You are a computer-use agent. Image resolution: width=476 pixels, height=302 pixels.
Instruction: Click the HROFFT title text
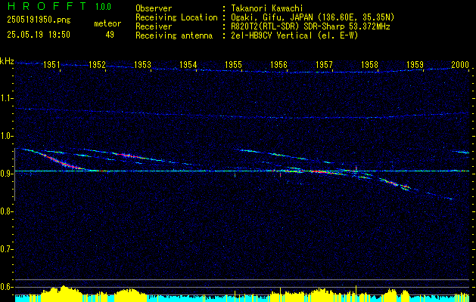(x=47, y=6)
